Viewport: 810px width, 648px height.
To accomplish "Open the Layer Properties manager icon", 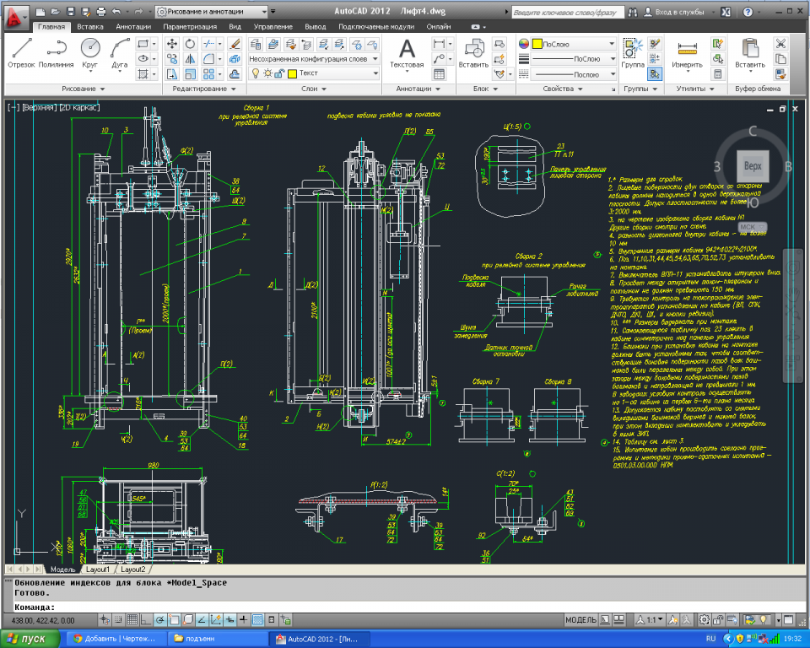I will [254, 44].
